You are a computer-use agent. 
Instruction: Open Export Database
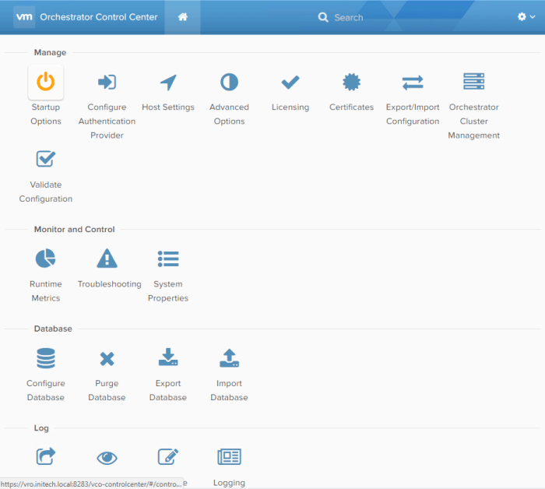(168, 358)
